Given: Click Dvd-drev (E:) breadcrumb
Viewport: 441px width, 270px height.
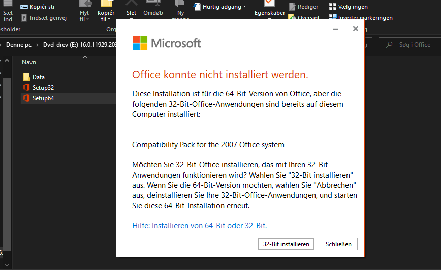Looking at the screenshot, I should tap(79, 45).
